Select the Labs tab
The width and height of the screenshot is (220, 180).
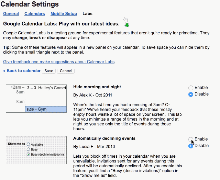pos(87,14)
